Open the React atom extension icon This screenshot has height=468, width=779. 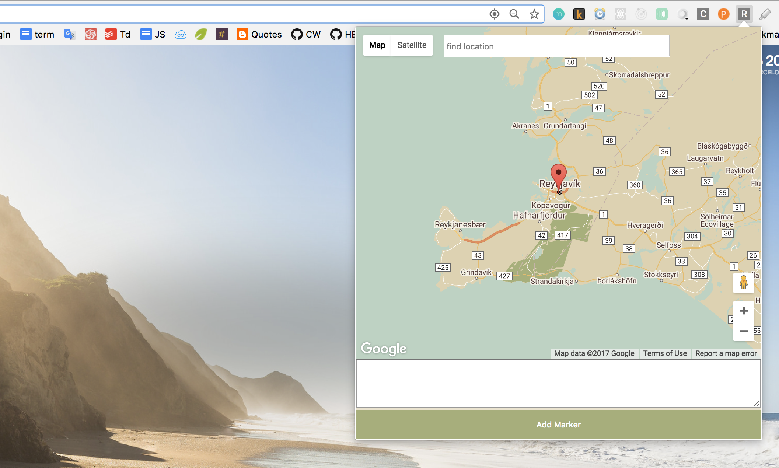(620, 14)
